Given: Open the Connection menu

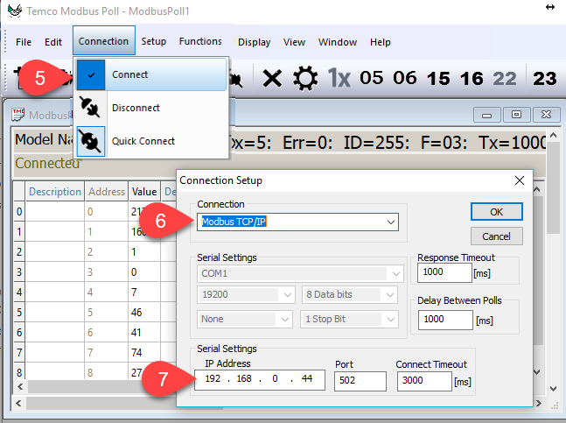Looking at the screenshot, I should pos(103,41).
